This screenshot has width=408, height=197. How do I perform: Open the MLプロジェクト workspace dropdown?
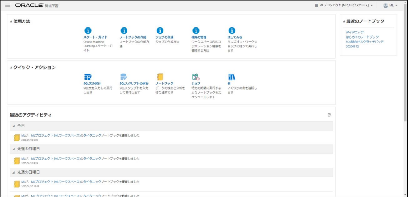[343, 5]
